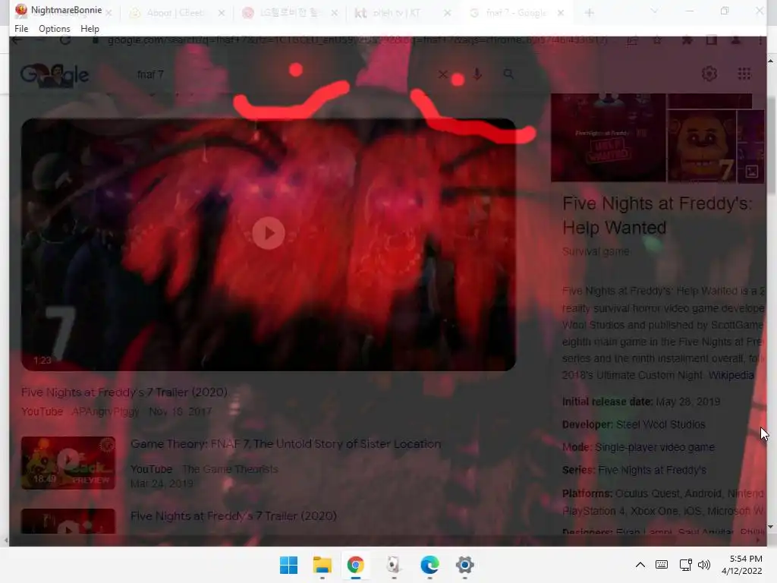
Task: Click the magnifier search icon
Action: [508, 74]
